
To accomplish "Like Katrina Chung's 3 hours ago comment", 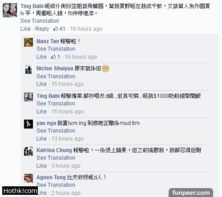I will [x=41, y=166].
